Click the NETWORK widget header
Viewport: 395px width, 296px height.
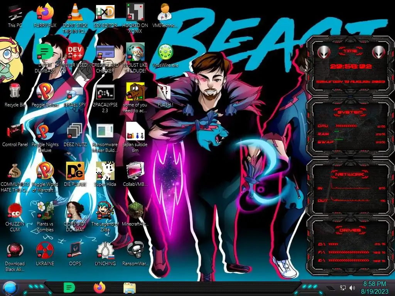click(349, 174)
